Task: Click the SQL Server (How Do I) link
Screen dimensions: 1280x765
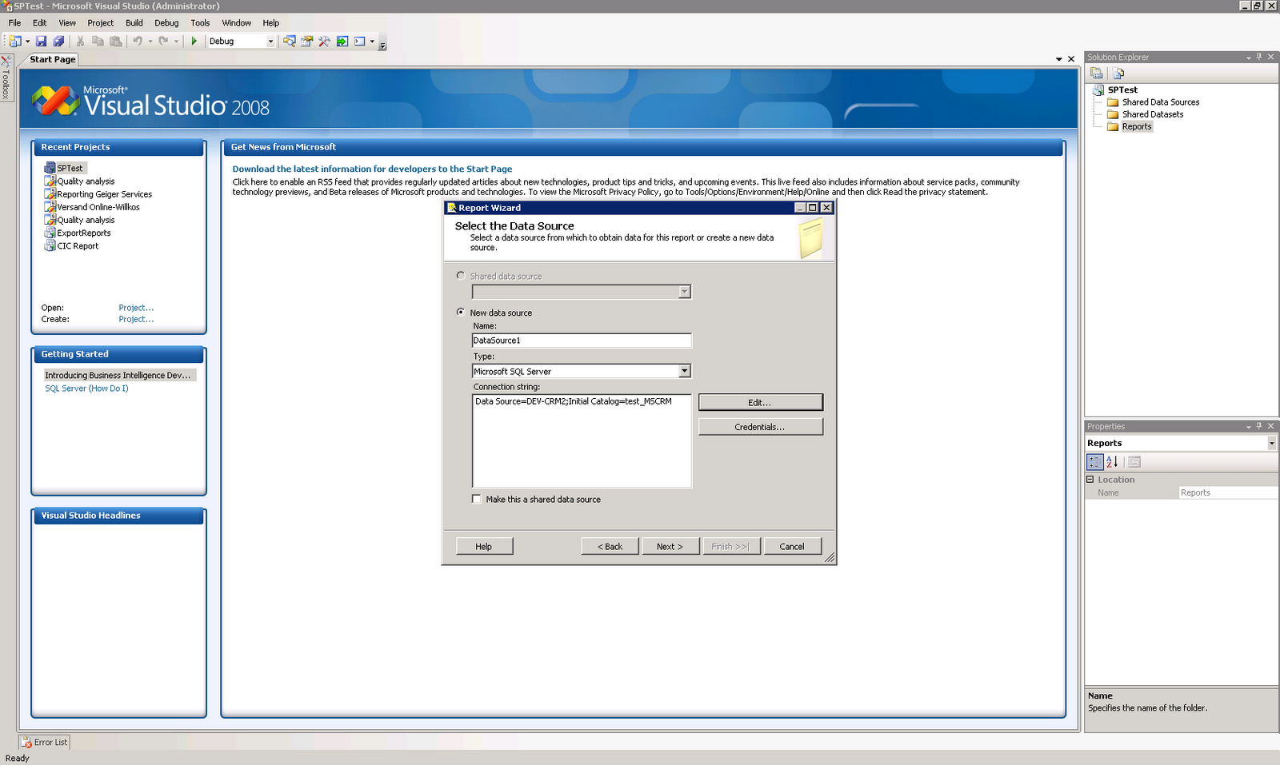Action: tap(86, 388)
